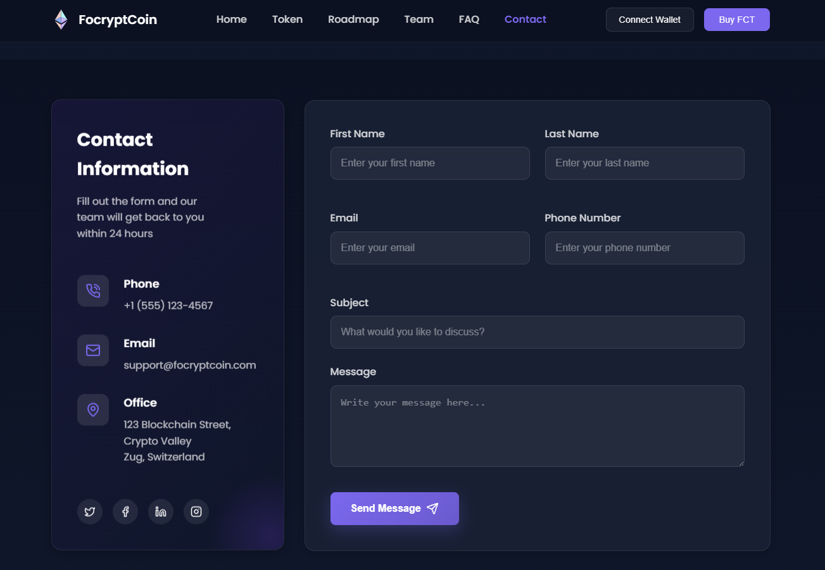This screenshot has height=570, width=825.
Task: Focus the First Name input field
Action: tap(430, 163)
